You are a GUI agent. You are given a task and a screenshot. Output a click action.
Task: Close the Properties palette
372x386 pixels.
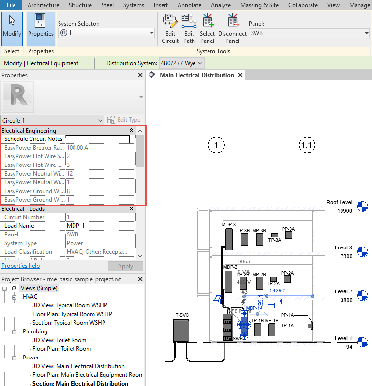(140, 75)
